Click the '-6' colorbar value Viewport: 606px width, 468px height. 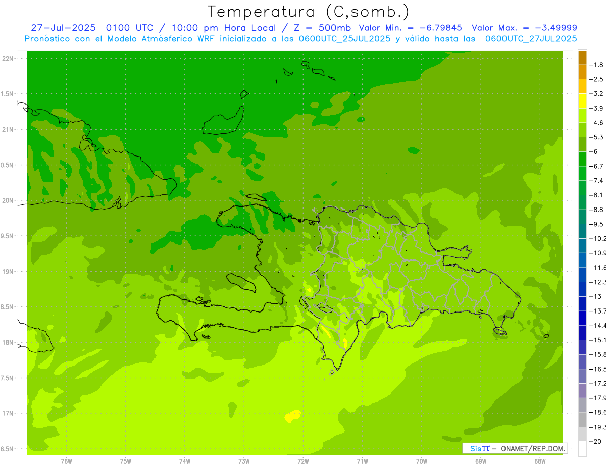594,151
